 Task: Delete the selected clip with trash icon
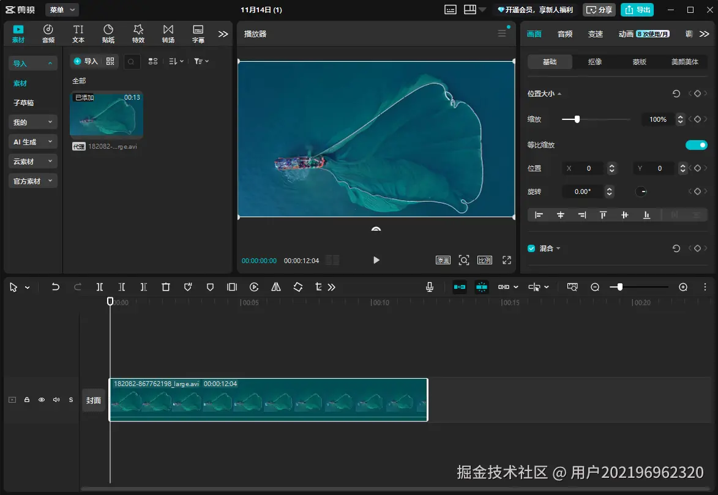166,287
